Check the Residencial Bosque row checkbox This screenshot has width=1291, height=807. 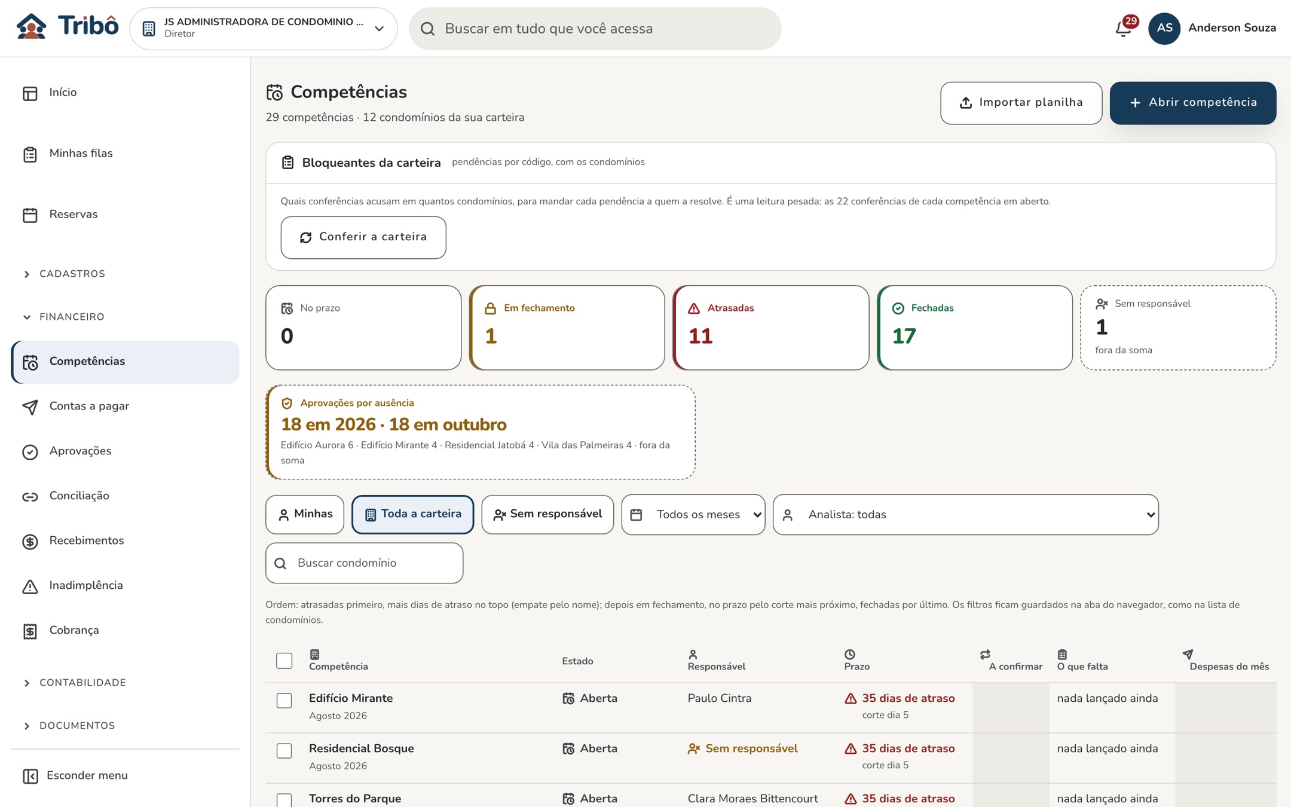(x=284, y=750)
